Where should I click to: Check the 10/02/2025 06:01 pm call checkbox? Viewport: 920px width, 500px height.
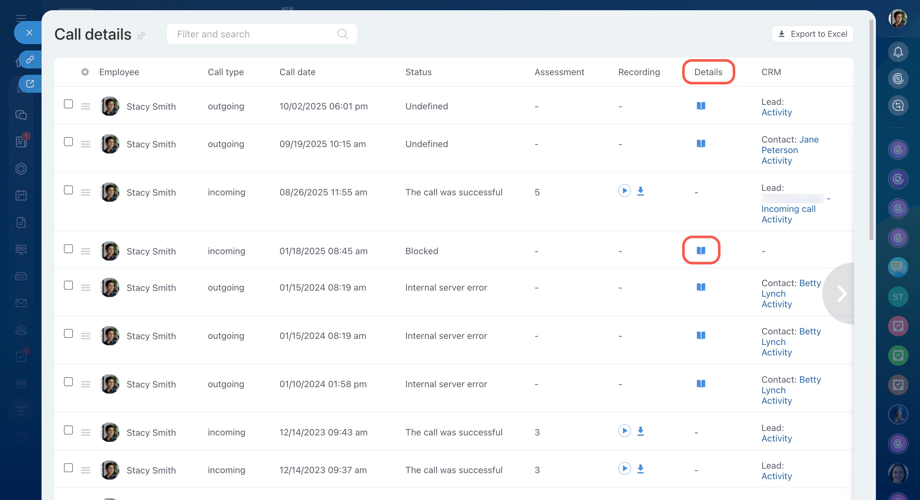(68, 104)
